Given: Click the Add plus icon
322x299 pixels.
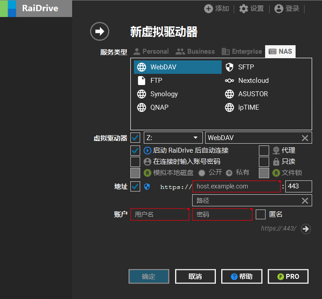Looking at the screenshot, I should [208, 9].
